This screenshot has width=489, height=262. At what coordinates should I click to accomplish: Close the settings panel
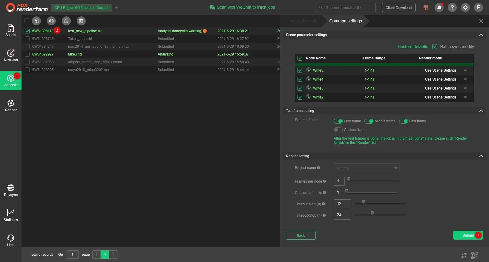(481, 21)
